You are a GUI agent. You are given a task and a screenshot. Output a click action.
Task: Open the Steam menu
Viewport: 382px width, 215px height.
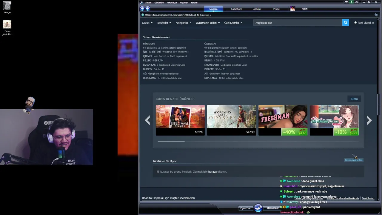point(148,2)
